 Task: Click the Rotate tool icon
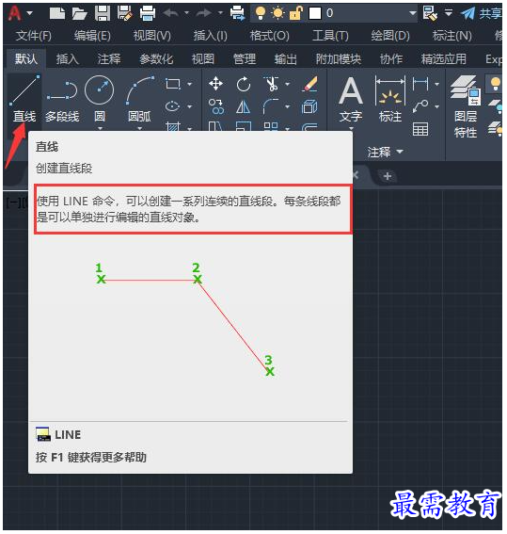tap(244, 84)
